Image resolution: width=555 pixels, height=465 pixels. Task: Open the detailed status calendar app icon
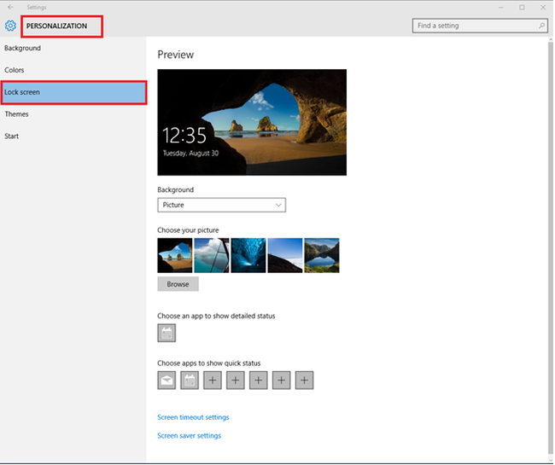coord(166,333)
